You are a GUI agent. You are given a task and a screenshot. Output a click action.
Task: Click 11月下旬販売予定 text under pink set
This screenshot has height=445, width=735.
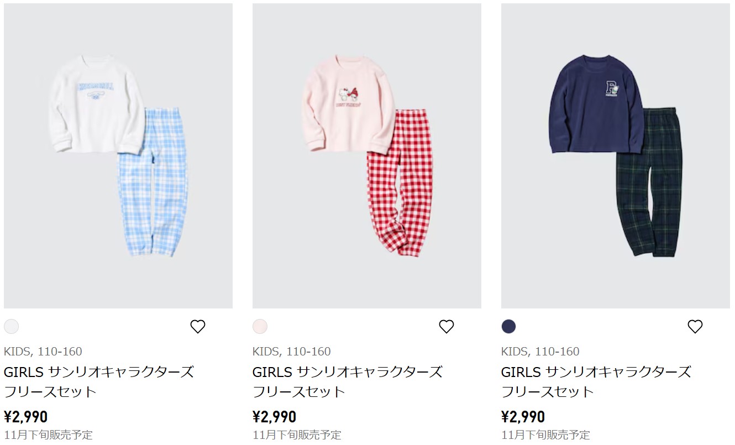pyautogui.click(x=297, y=435)
